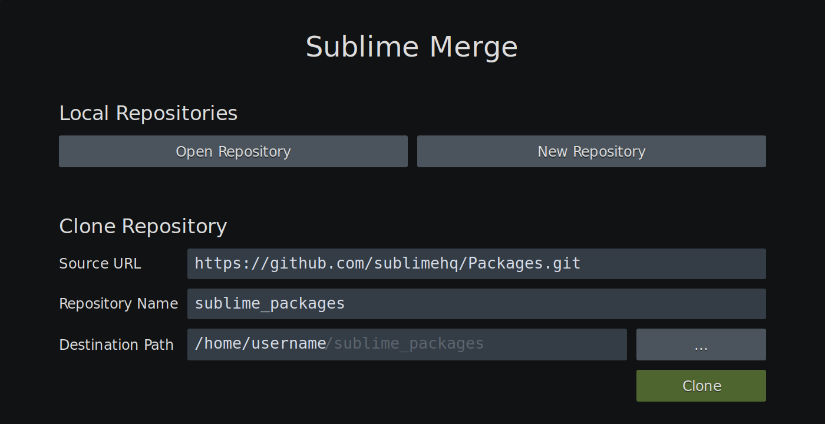This screenshot has width=825, height=424.
Task: Click the "Sublime Merge" title text
Action: pos(411,47)
